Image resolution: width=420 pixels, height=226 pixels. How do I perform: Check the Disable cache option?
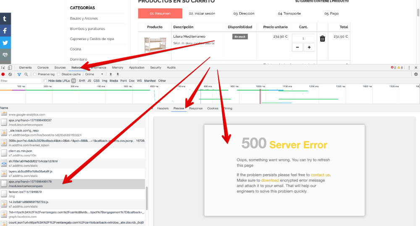tap(59, 74)
